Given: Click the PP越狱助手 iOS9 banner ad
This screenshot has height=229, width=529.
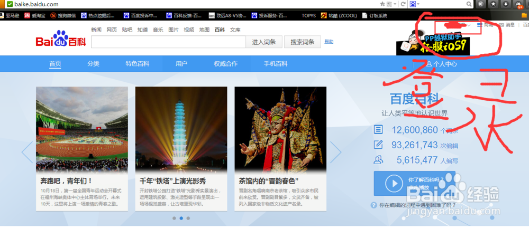Looking at the screenshot, I should [x=433, y=42].
